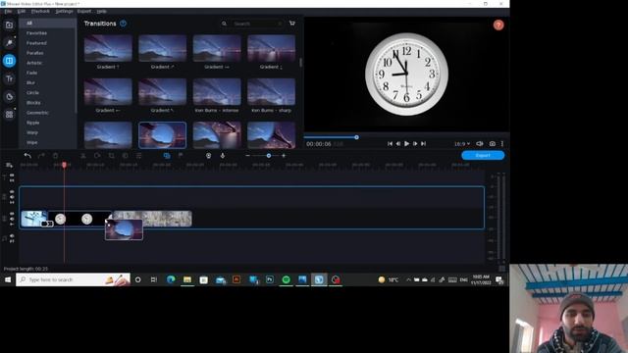Zoom in the timeline with plus

tap(284, 156)
